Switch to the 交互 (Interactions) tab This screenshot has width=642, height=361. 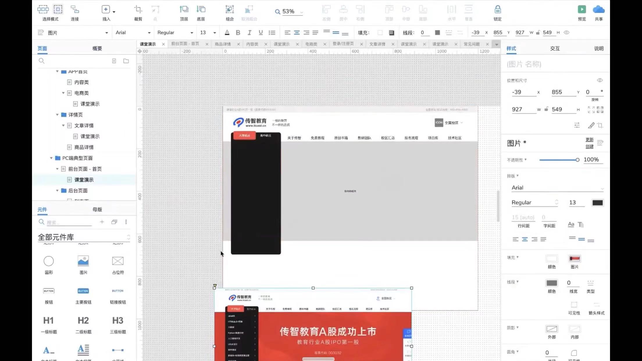(x=554, y=49)
